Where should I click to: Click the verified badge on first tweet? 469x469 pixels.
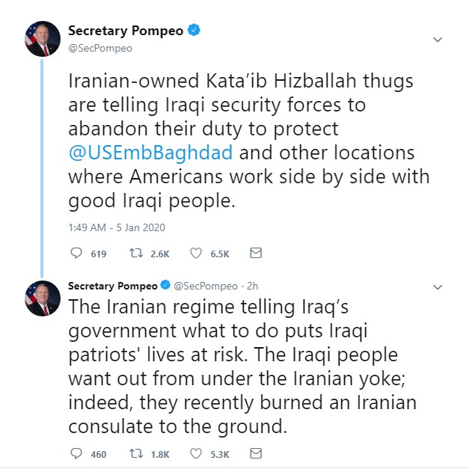point(193,31)
